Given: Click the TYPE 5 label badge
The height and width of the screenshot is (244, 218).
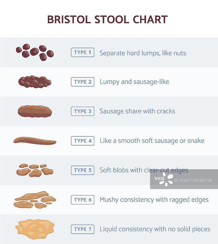Looking at the screenshot, I should [x=83, y=170].
